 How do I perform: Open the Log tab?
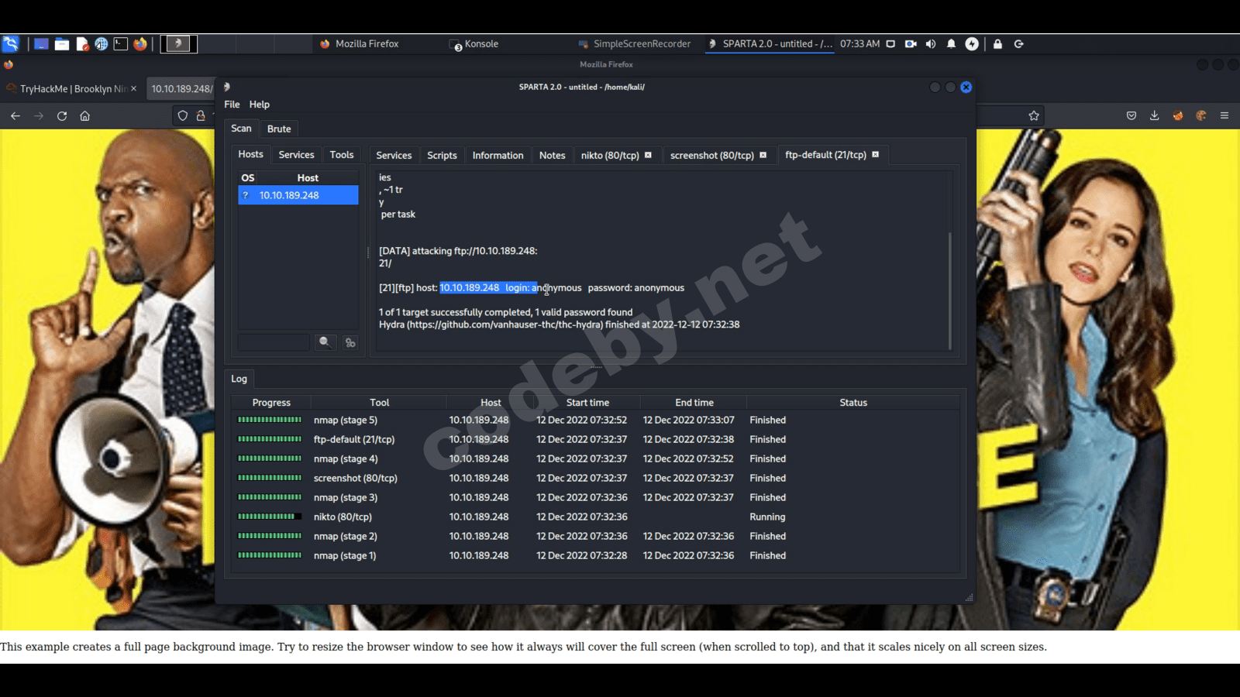click(x=239, y=379)
